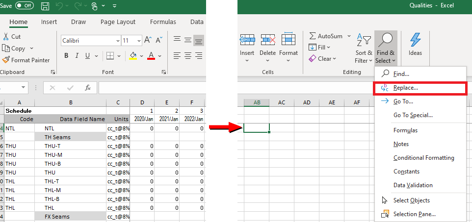
Task: Click the Format Painter button
Action: click(x=26, y=60)
